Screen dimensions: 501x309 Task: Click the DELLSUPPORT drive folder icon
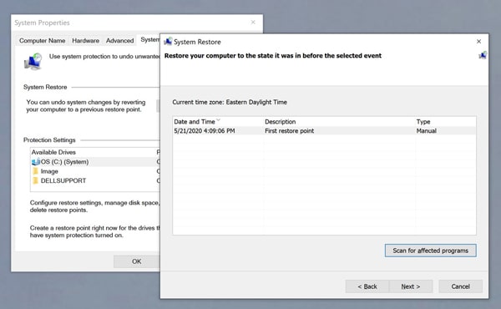35,180
